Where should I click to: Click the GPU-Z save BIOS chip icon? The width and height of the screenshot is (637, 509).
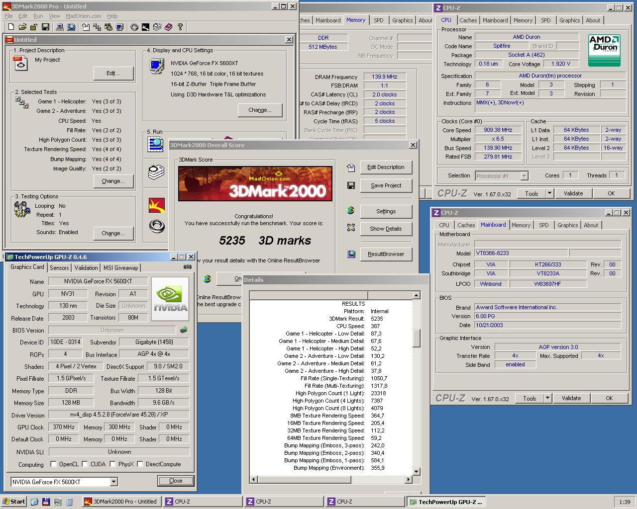click(184, 330)
